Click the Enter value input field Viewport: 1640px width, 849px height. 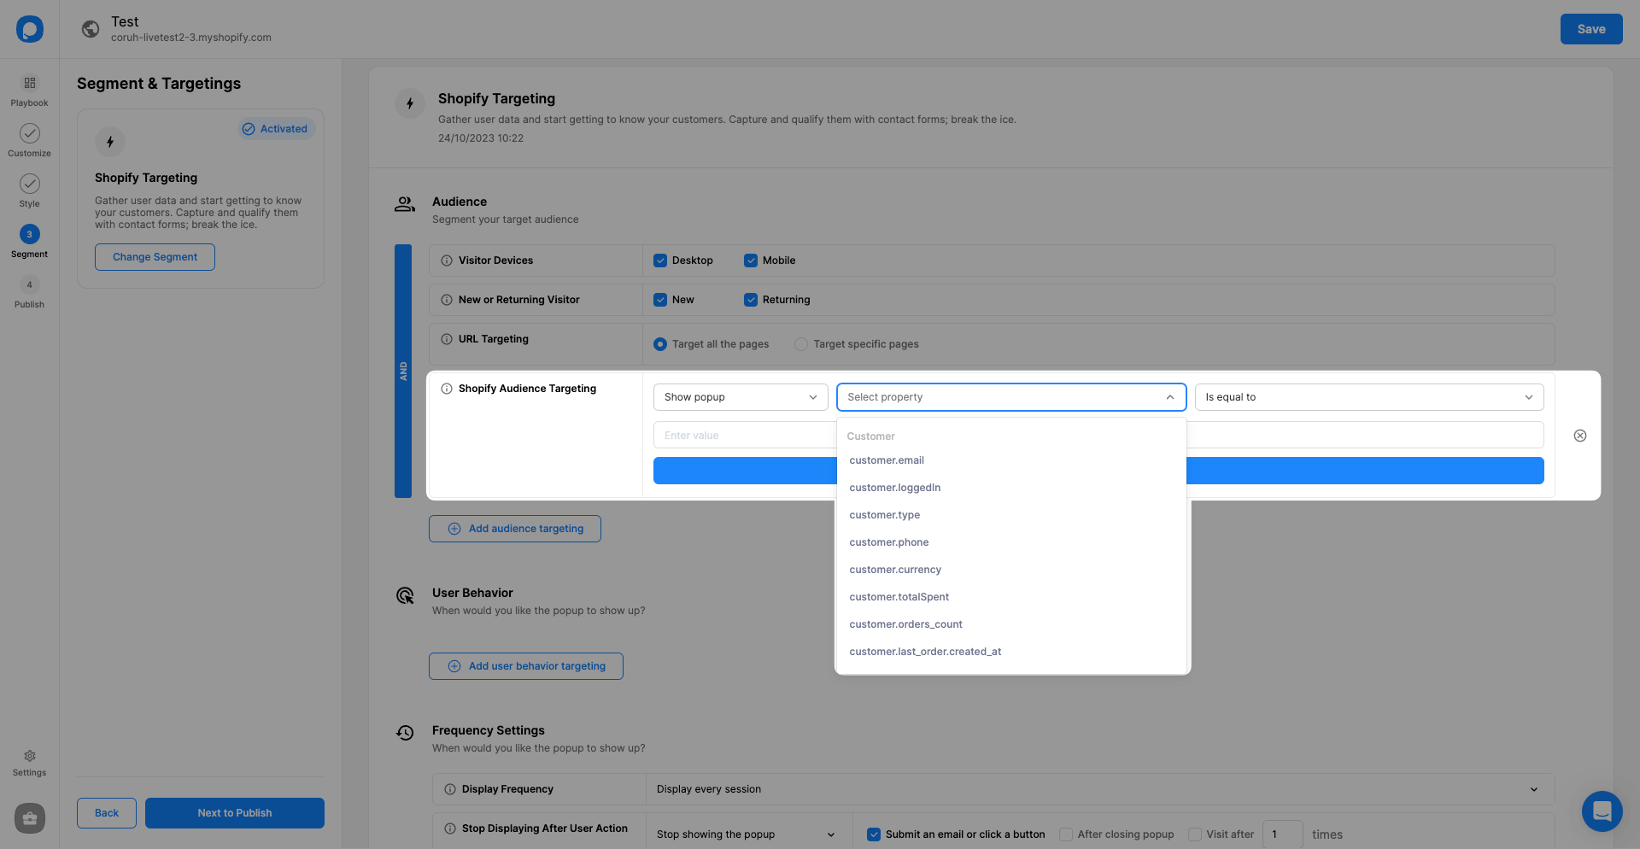[743, 436]
